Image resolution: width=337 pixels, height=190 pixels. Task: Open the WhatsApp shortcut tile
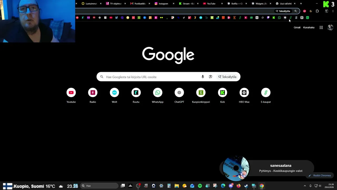(x=157, y=96)
